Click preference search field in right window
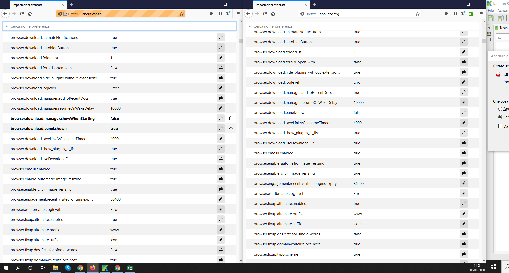Viewport: 509px width, 273px height. [x=362, y=26]
